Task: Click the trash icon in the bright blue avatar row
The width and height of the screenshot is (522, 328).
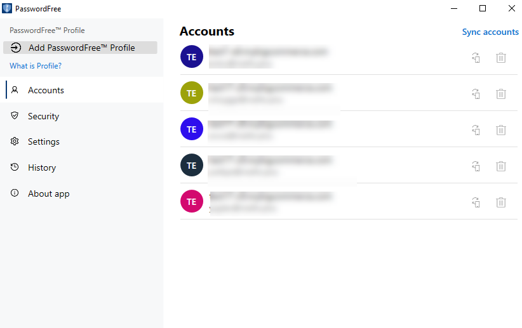Action: click(501, 130)
